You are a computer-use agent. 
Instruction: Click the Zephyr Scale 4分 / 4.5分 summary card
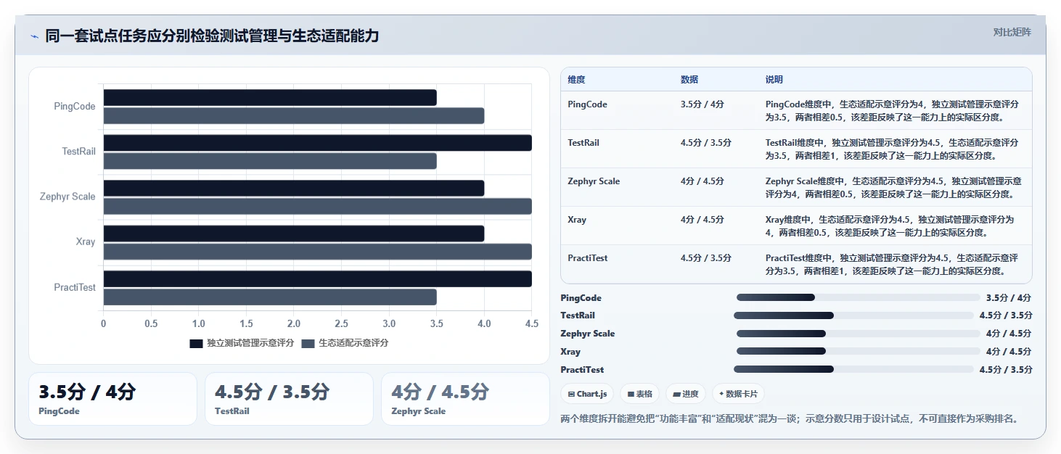[465, 399]
